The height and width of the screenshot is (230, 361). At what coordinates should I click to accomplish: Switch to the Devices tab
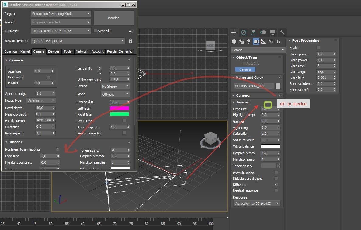[54, 52]
